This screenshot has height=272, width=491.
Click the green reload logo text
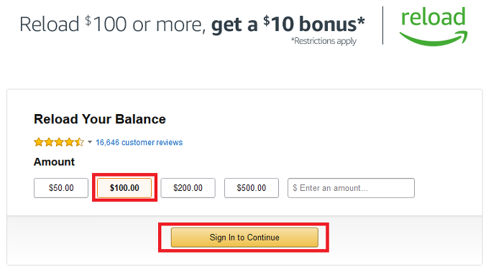point(433,17)
